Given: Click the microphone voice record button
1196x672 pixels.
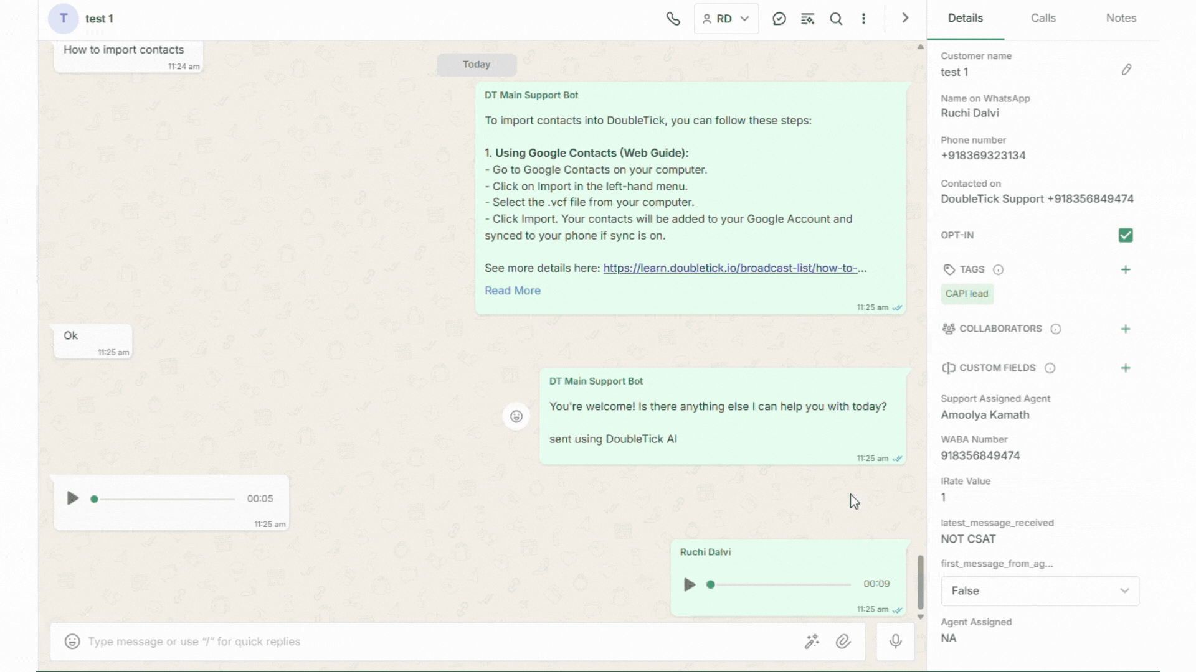Looking at the screenshot, I should (895, 642).
